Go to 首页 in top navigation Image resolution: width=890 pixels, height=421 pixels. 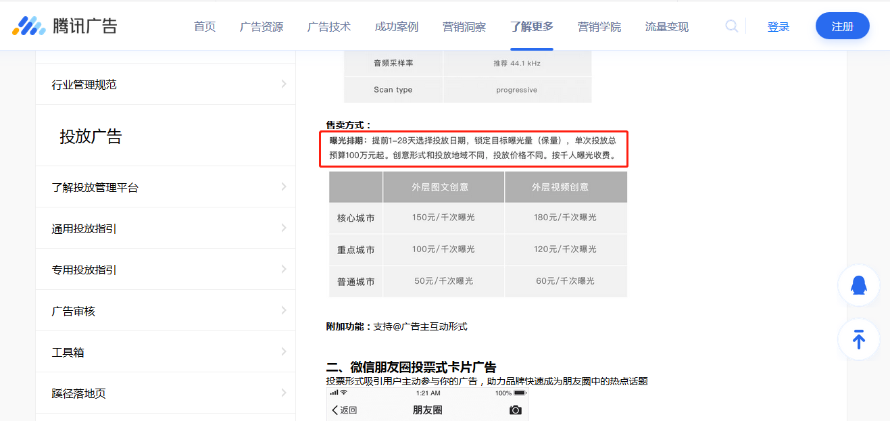(205, 26)
